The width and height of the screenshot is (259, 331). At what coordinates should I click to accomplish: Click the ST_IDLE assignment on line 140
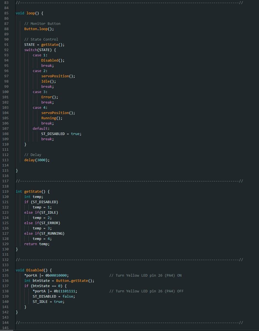click(x=48, y=301)
